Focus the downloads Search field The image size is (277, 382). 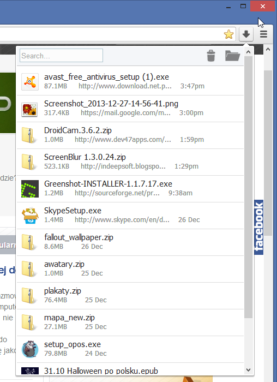click(61, 56)
